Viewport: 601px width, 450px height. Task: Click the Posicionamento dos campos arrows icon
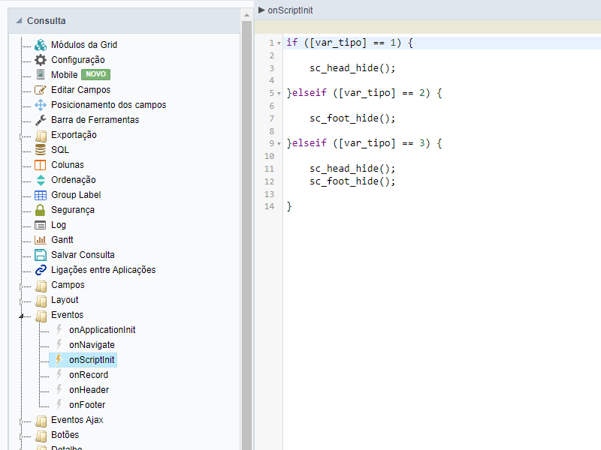[41, 105]
